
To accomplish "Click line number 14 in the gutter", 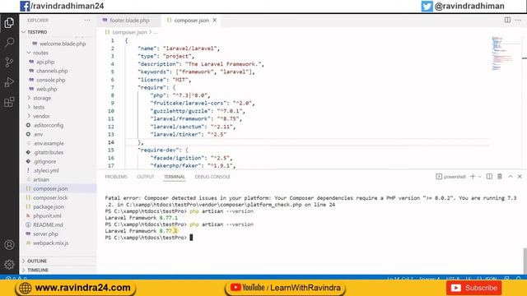I will (x=111, y=142).
